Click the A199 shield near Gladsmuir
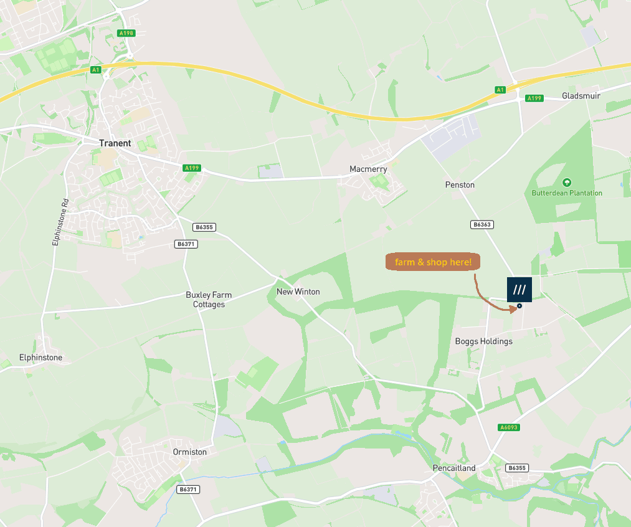The height and width of the screenshot is (527, 631). point(534,98)
